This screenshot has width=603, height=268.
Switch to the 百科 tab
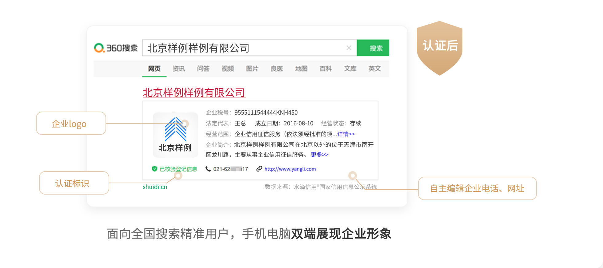(x=325, y=69)
